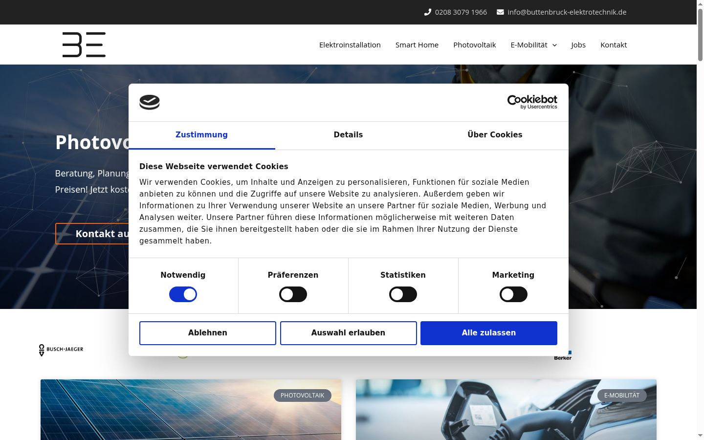Toggle the Notwendig cookie switch
The image size is (704, 440).
[x=183, y=294]
